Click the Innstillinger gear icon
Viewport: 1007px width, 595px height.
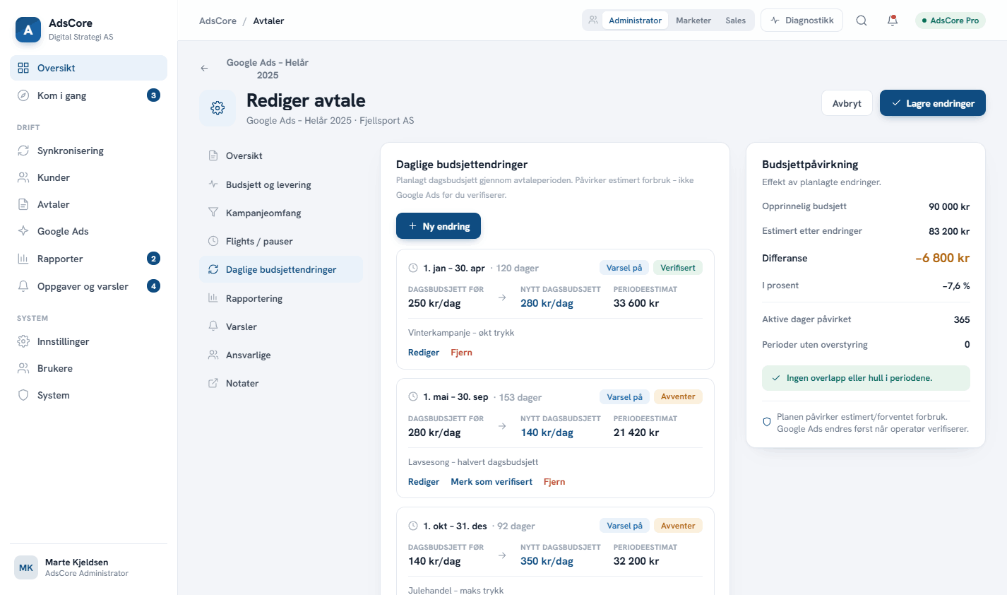(23, 341)
